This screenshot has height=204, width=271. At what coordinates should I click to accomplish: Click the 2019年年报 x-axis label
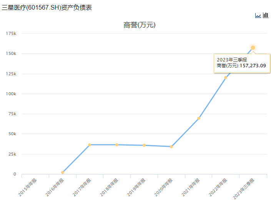(136, 187)
